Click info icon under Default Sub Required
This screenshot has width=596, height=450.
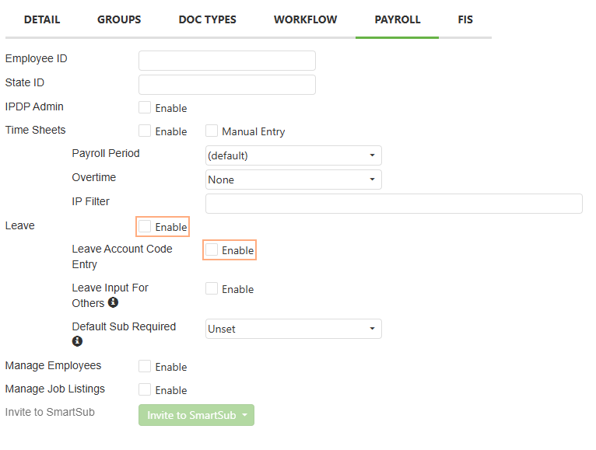click(77, 341)
